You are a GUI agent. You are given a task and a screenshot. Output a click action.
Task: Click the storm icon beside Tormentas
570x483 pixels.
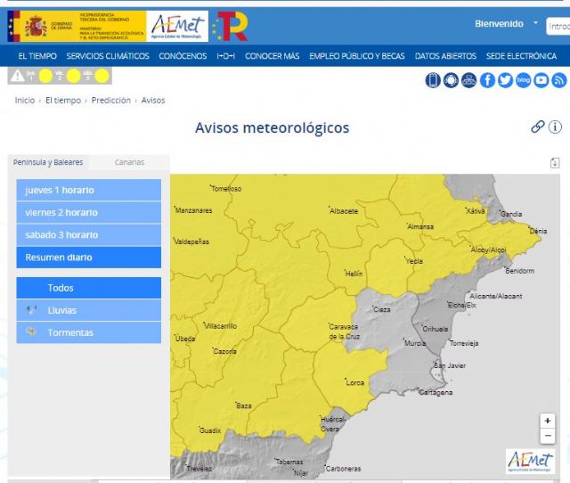pyautogui.click(x=32, y=332)
